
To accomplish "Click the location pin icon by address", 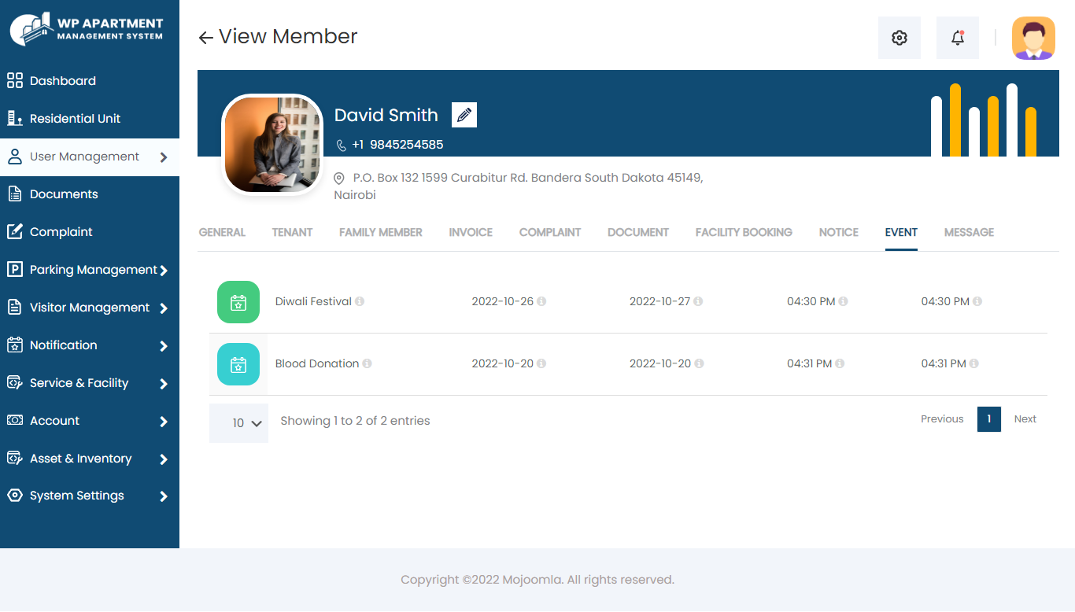I will [339, 179].
